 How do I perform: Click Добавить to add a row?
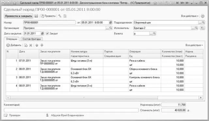[14, 45]
